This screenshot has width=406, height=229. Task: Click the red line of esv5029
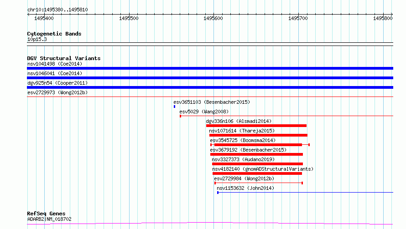point(286,116)
